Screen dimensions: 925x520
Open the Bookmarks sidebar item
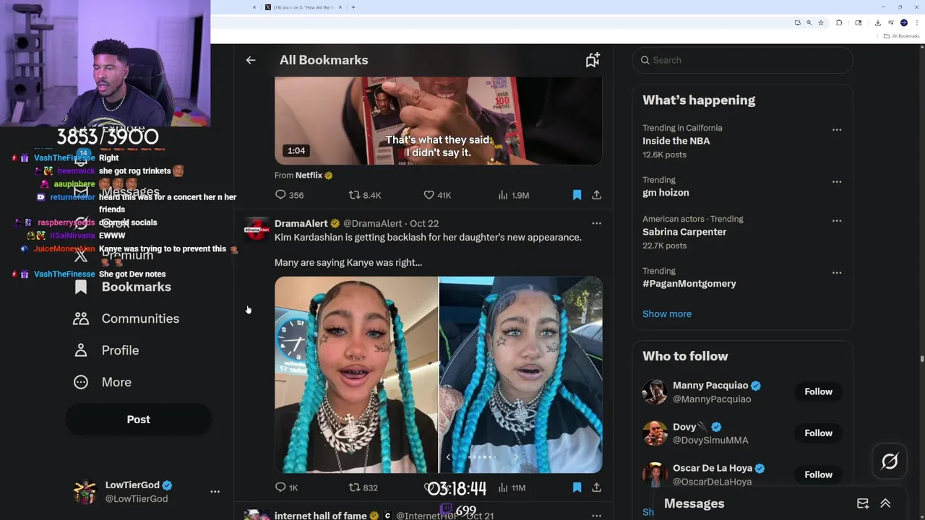tap(124, 287)
